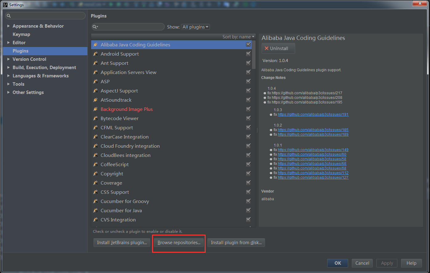Viewport: 430px width, 273px height.
Task: Click the plugin icon beside ASP
Action: [95, 81]
